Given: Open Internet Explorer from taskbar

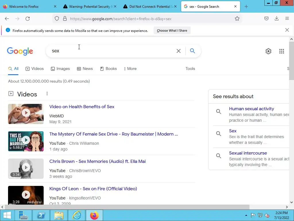Looking at the screenshot, I should (77, 215).
